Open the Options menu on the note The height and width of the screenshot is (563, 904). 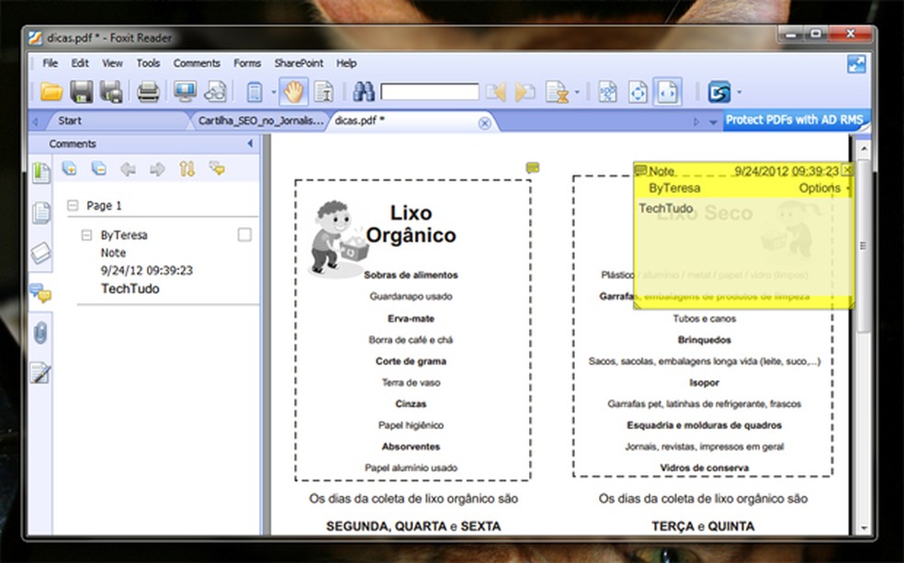point(820,187)
